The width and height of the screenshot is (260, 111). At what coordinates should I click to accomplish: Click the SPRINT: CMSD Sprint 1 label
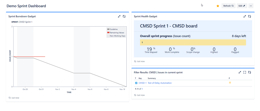tap(22, 22)
